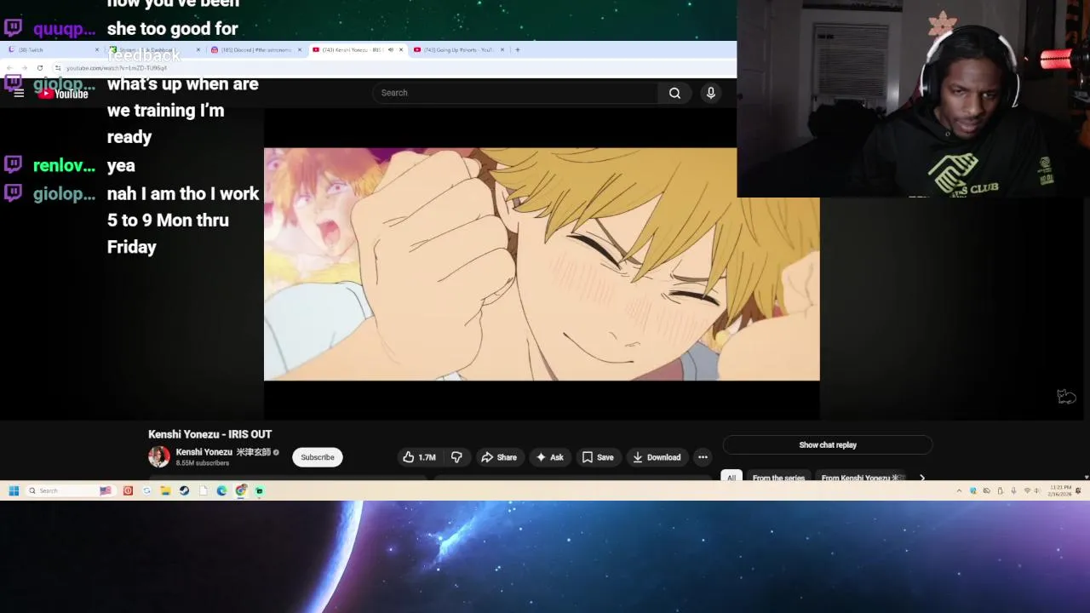Dislike the video with the thumbs-down icon
This screenshot has height=613, width=1090.
[x=456, y=457]
